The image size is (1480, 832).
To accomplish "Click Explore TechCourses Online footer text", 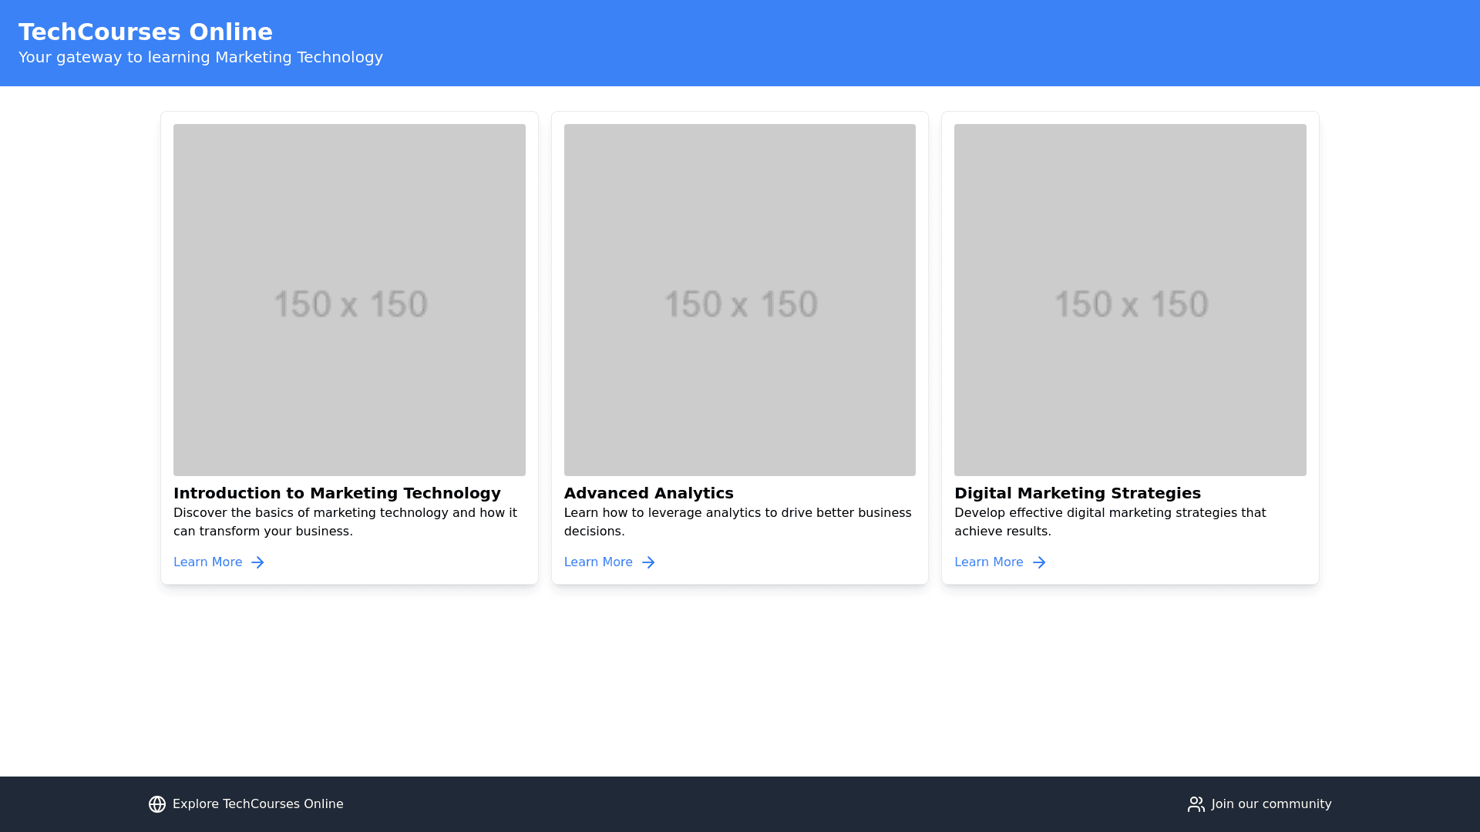I will tap(257, 804).
